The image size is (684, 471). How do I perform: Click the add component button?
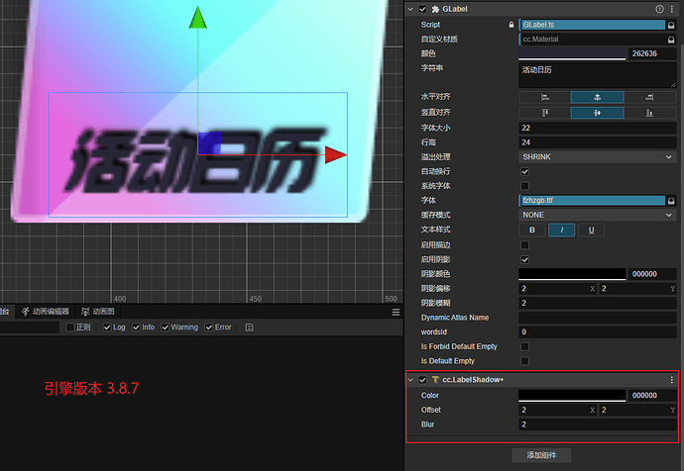[541, 455]
